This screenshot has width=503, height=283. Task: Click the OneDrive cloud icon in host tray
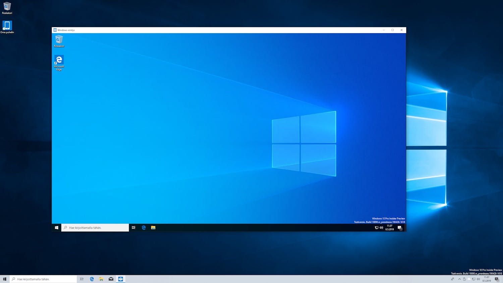click(469, 279)
